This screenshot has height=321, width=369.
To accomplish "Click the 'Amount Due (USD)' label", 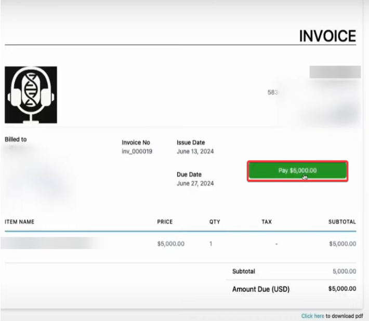I will 260,289.
